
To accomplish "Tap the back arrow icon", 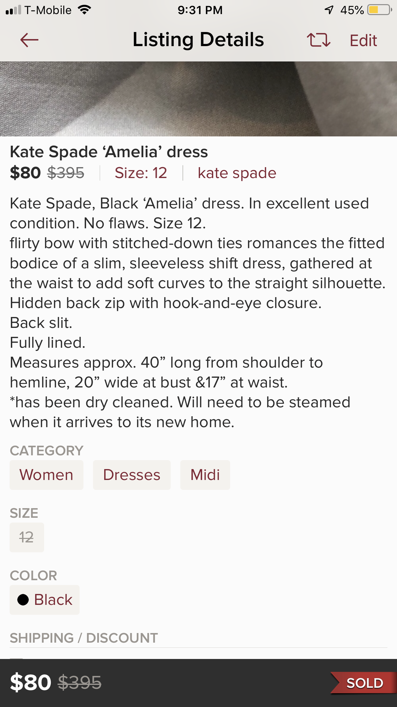I will pos(29,40).
